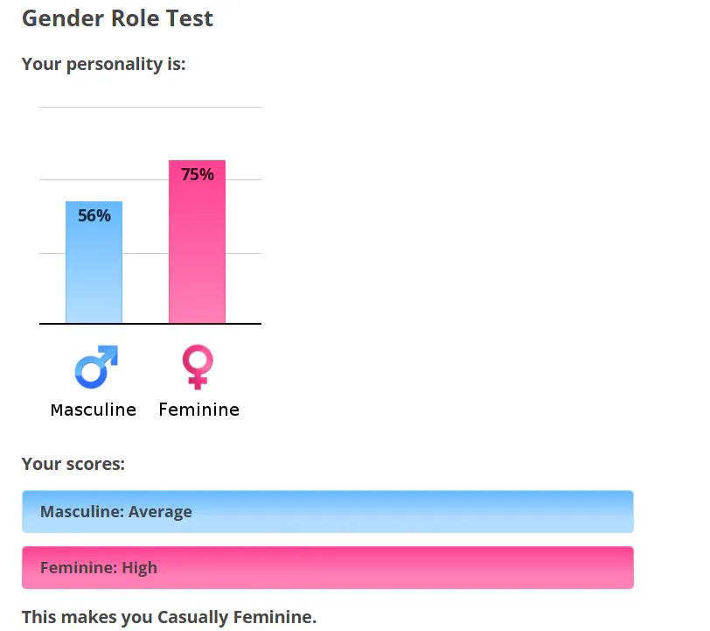Image resolution: width=710 pixels, height=631 pixels.
Task: Click the Feminine: High score banner
Action: (328, 567)
